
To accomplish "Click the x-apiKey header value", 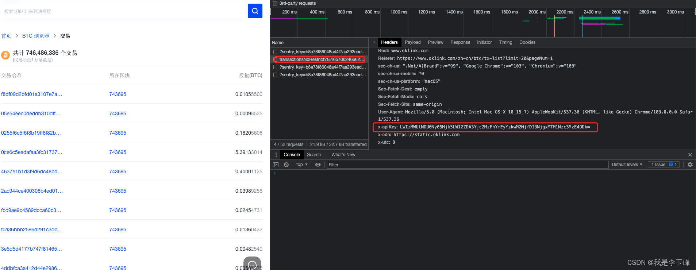I will pos(495,127).
